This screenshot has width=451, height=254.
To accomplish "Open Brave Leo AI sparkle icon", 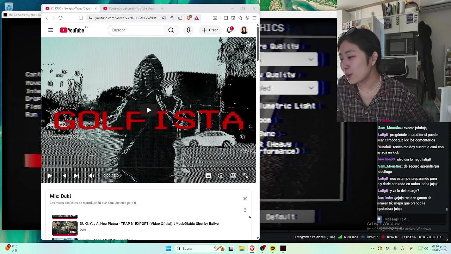I will coord(240,18).
